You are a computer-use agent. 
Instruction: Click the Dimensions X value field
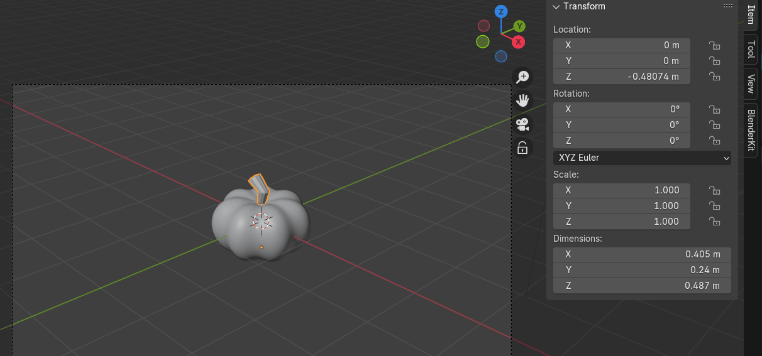(642, 254)
